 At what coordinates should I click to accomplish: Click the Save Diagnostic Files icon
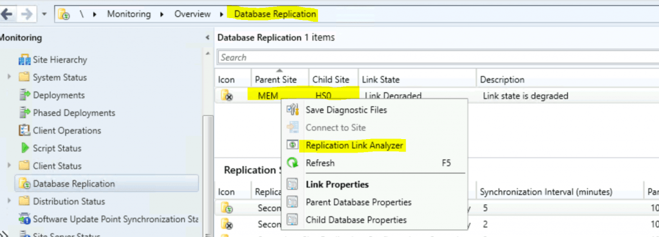(292, 109)
